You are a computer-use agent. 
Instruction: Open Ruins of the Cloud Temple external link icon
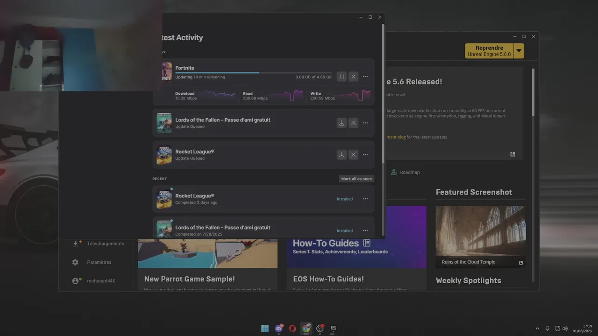(x=521, y=263)
